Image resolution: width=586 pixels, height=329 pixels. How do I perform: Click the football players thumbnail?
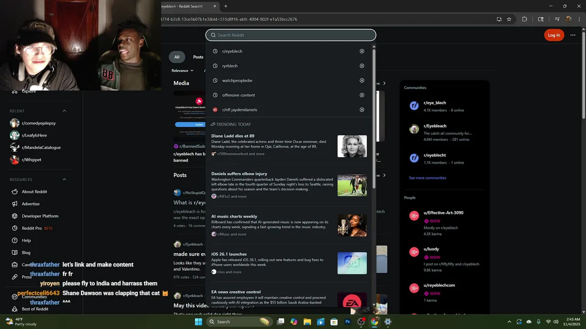click(352, 185)
